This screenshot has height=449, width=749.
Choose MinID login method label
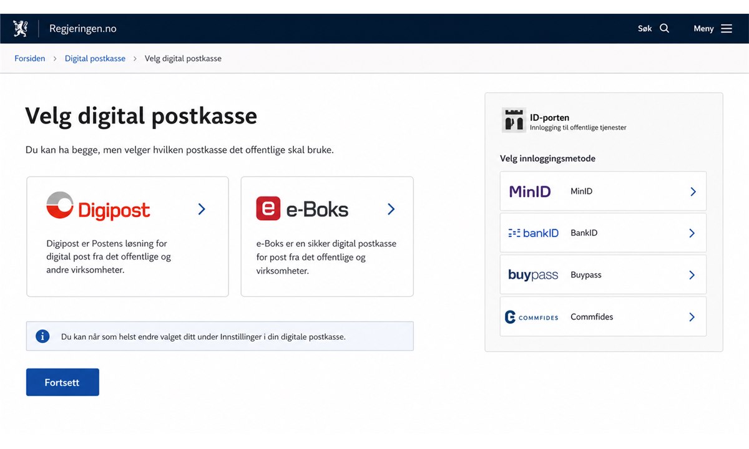[581, 191]
